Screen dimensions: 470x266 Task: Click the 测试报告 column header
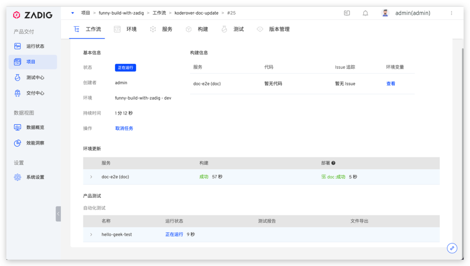[267, 221]
